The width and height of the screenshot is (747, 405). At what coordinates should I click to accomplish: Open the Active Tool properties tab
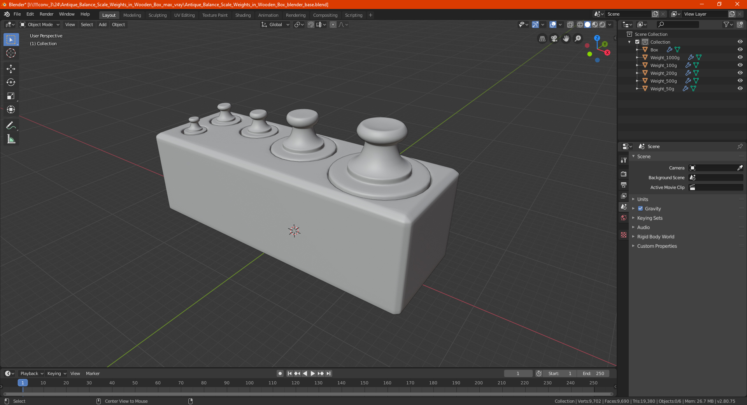tap(624, 160)
